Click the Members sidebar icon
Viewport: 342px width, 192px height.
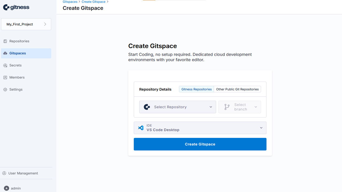click(5, 78)
